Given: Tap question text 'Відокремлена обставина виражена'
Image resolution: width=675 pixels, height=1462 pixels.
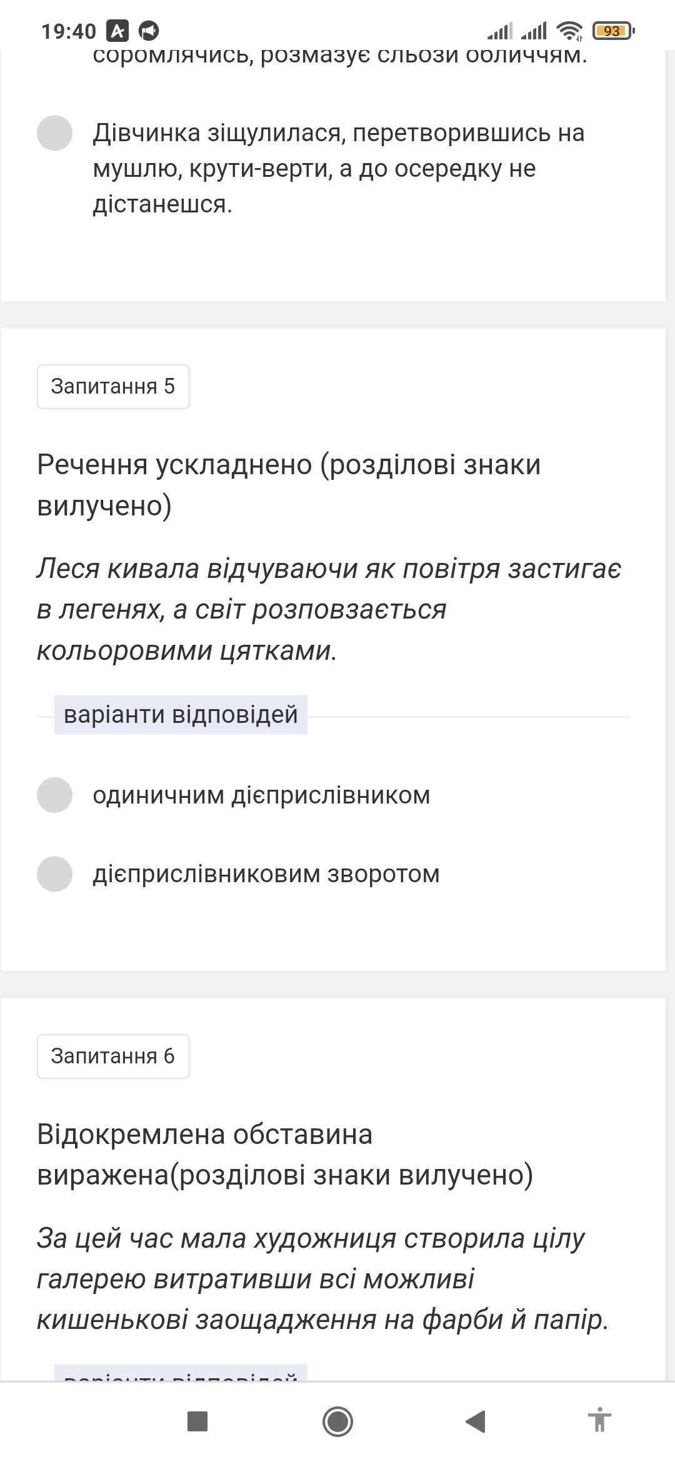Looking at the screenshot, I should [x=285, y=1154].
